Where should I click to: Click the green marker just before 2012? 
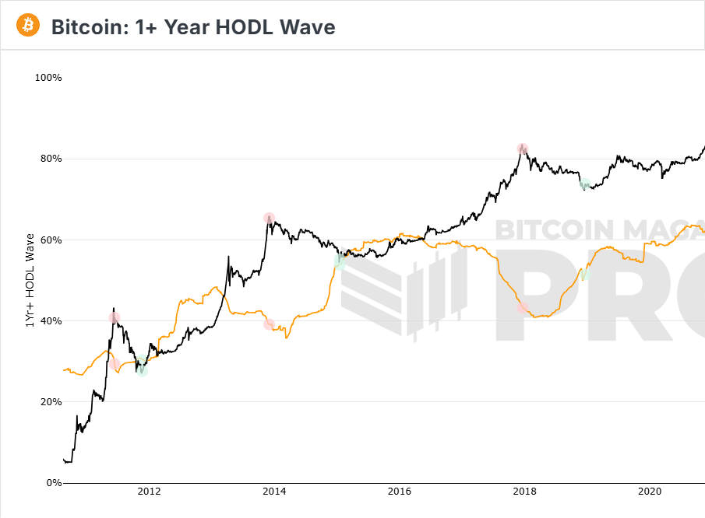[x=142, y=371]
